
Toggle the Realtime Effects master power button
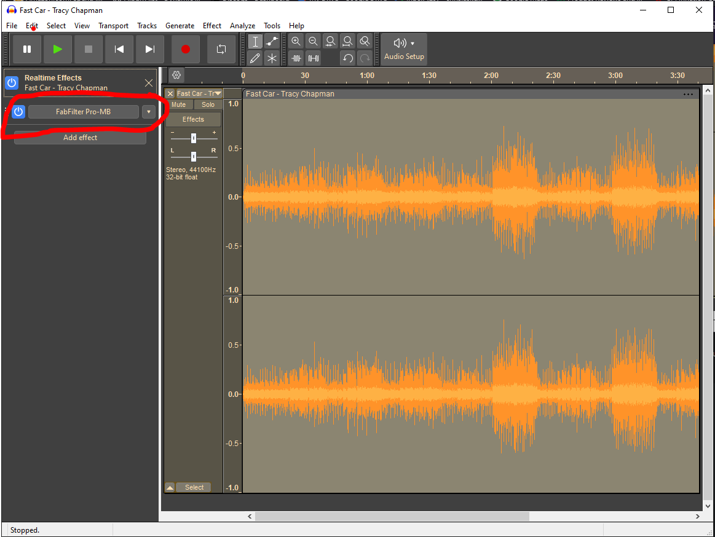click(12, 83)
